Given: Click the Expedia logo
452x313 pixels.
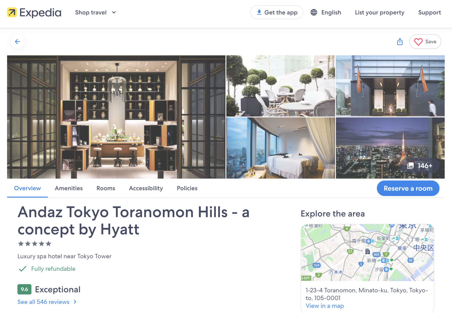Looking at the screenshot, I should click(34, 13).
